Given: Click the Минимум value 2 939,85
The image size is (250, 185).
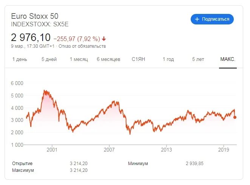Looking at the screenshot, I should tap(194, 164).
